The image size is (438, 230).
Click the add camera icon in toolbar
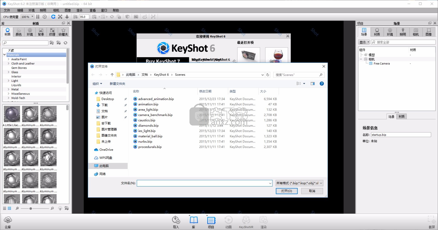pos(94,17)
